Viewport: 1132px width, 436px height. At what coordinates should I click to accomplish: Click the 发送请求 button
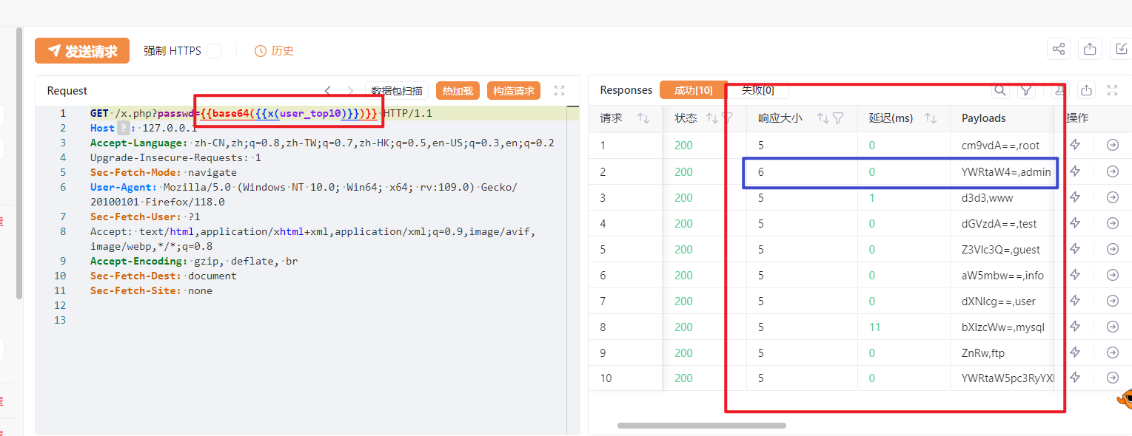click(82, 51)
